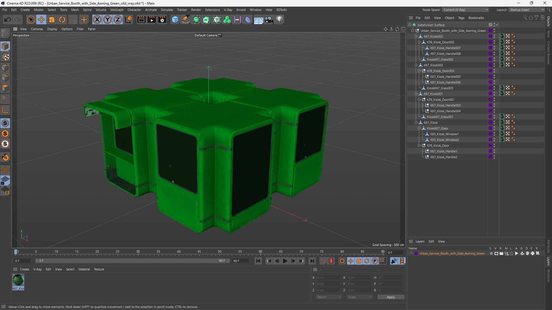Enable Record Active Objects button
The height and width of the screenshot is (310, 552).
pyautogui.click(x=323, y=261)
